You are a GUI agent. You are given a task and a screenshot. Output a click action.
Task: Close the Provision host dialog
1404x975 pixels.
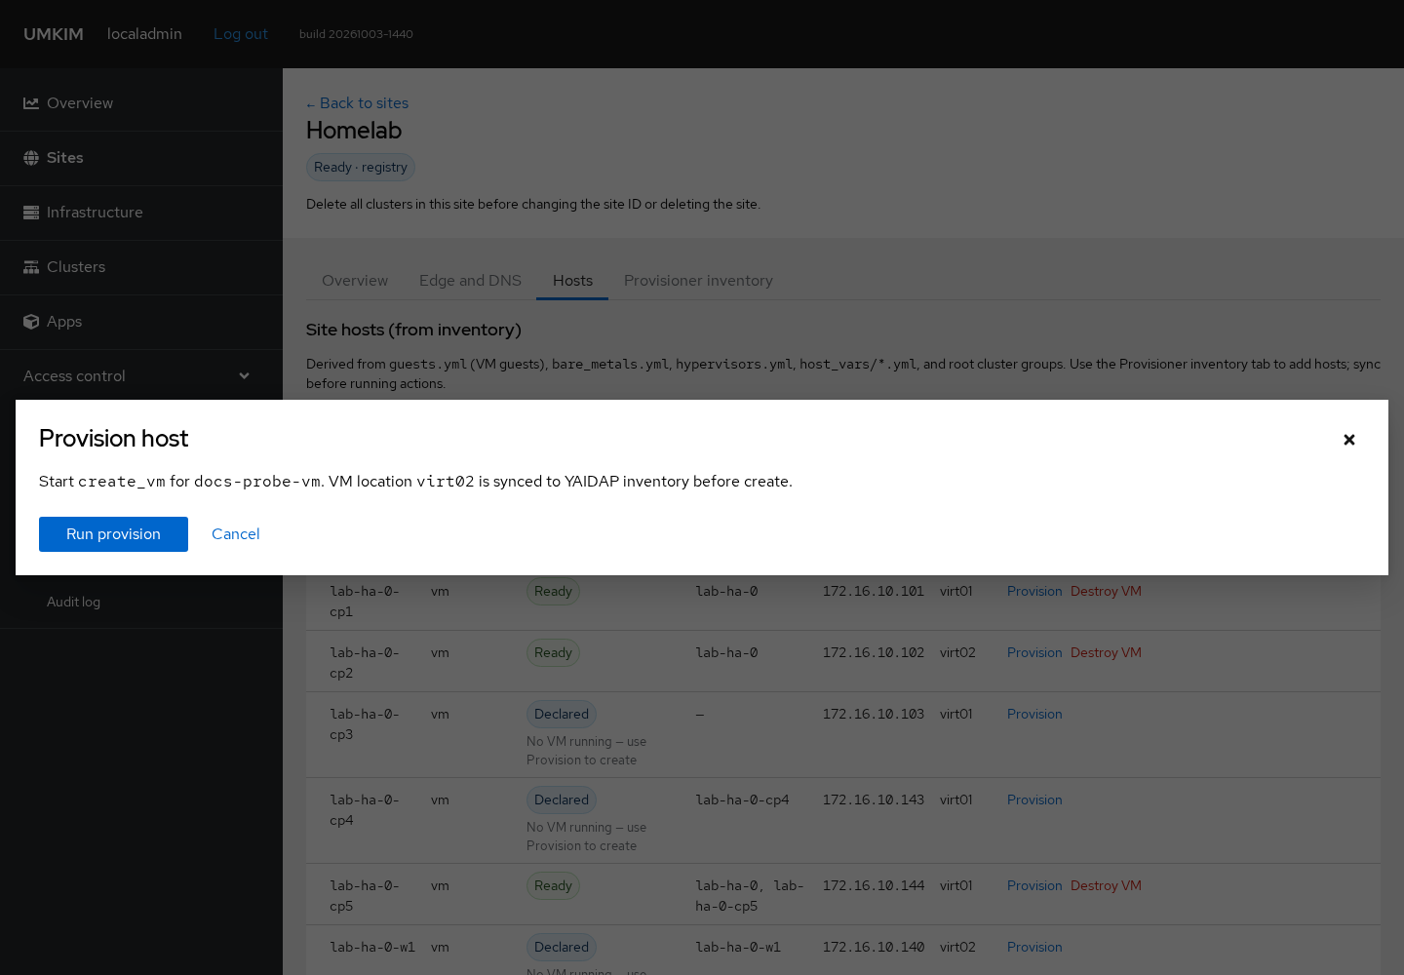(1349, 440)
